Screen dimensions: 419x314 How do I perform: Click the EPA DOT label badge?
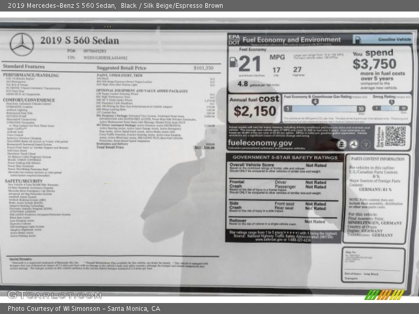tap(234, 40)
